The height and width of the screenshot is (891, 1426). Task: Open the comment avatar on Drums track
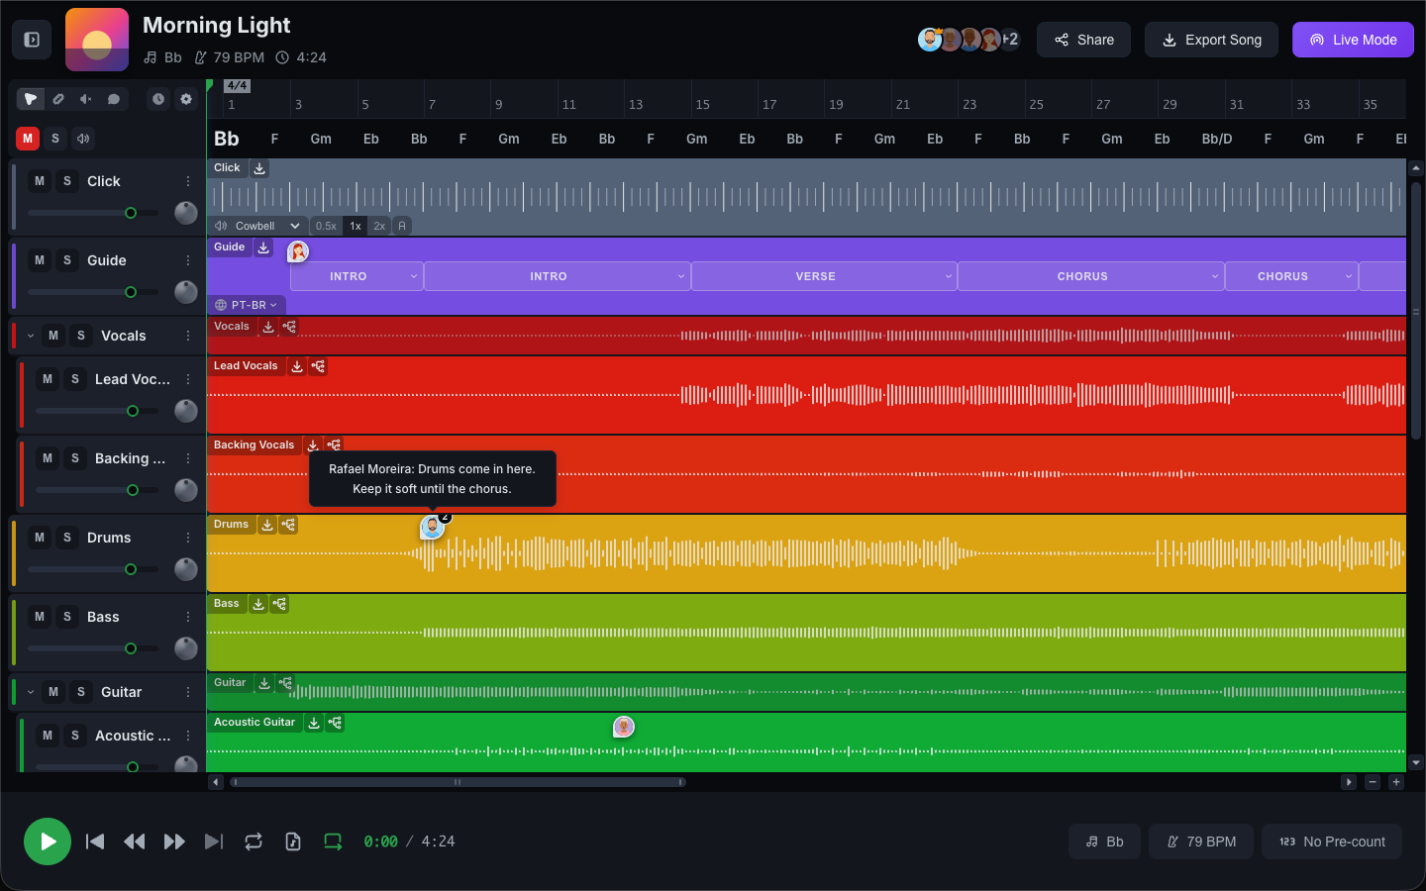pyautogui.click(x=432, y=527)
